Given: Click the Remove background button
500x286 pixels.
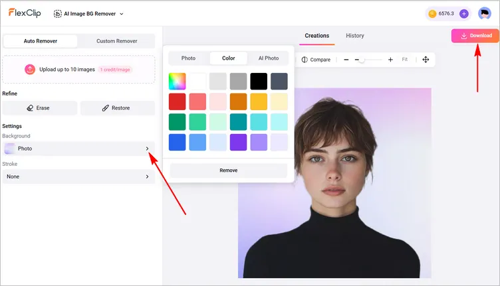Looking at the screenshot, I should click(228, 171).
